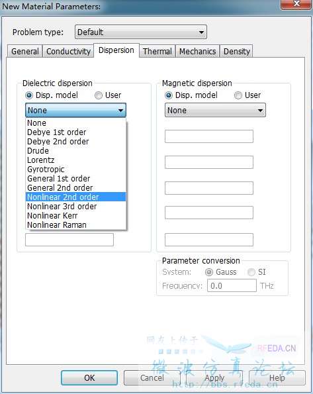The height and width of the screenshot is (394, 313).
Task: Select Gyrotropic dispersion option
Action: coord(75,170)
